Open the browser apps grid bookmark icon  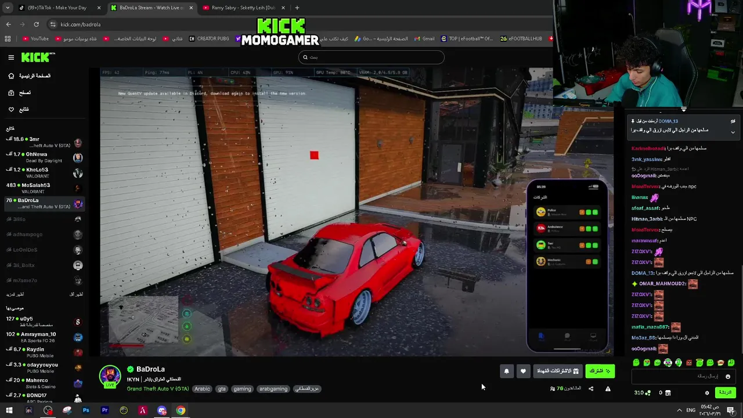coord(8,39)
